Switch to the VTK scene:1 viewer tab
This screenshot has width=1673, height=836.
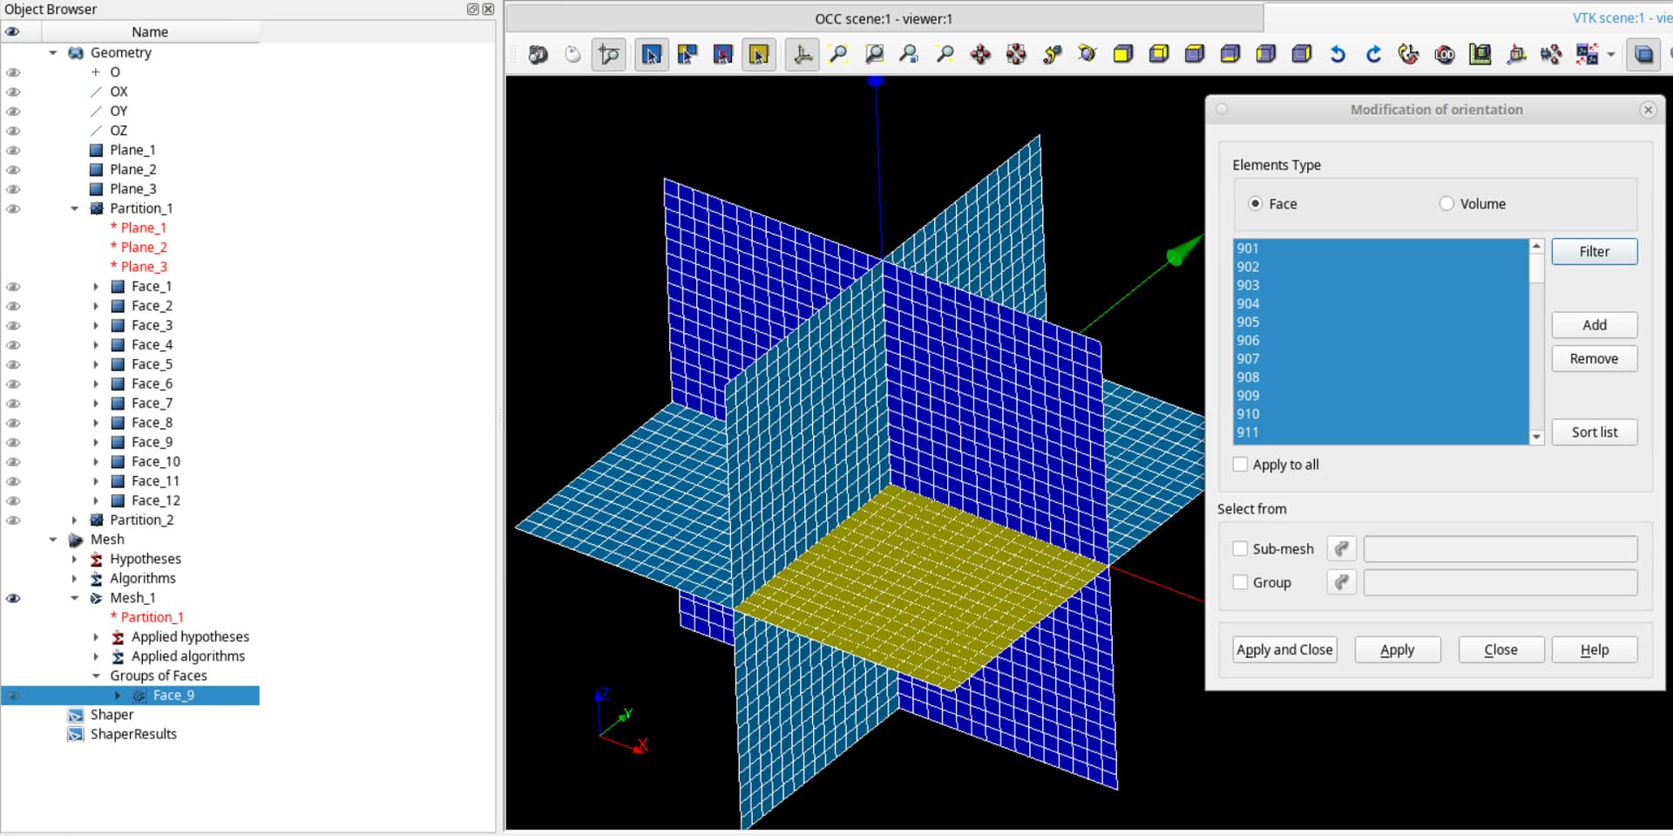tap(1619, 18)
